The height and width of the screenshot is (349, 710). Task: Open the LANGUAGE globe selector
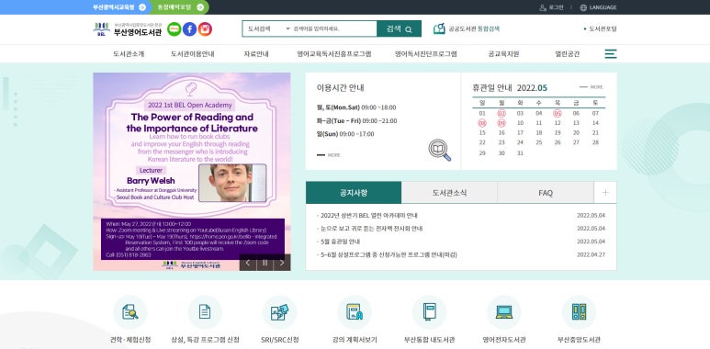click(598, 7)
